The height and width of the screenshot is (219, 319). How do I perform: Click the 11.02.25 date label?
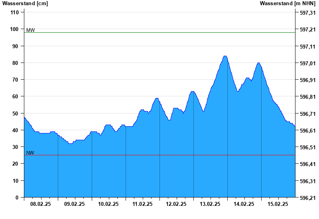coord(142,204)
